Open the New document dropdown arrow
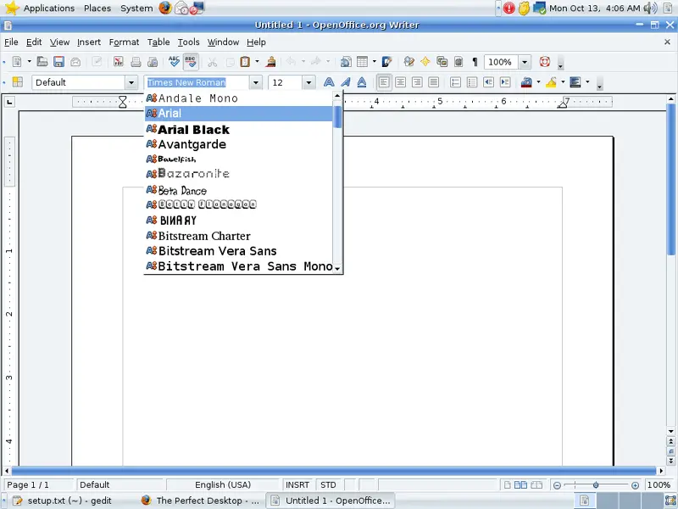 pyautogui.click(x=30, y=61)
